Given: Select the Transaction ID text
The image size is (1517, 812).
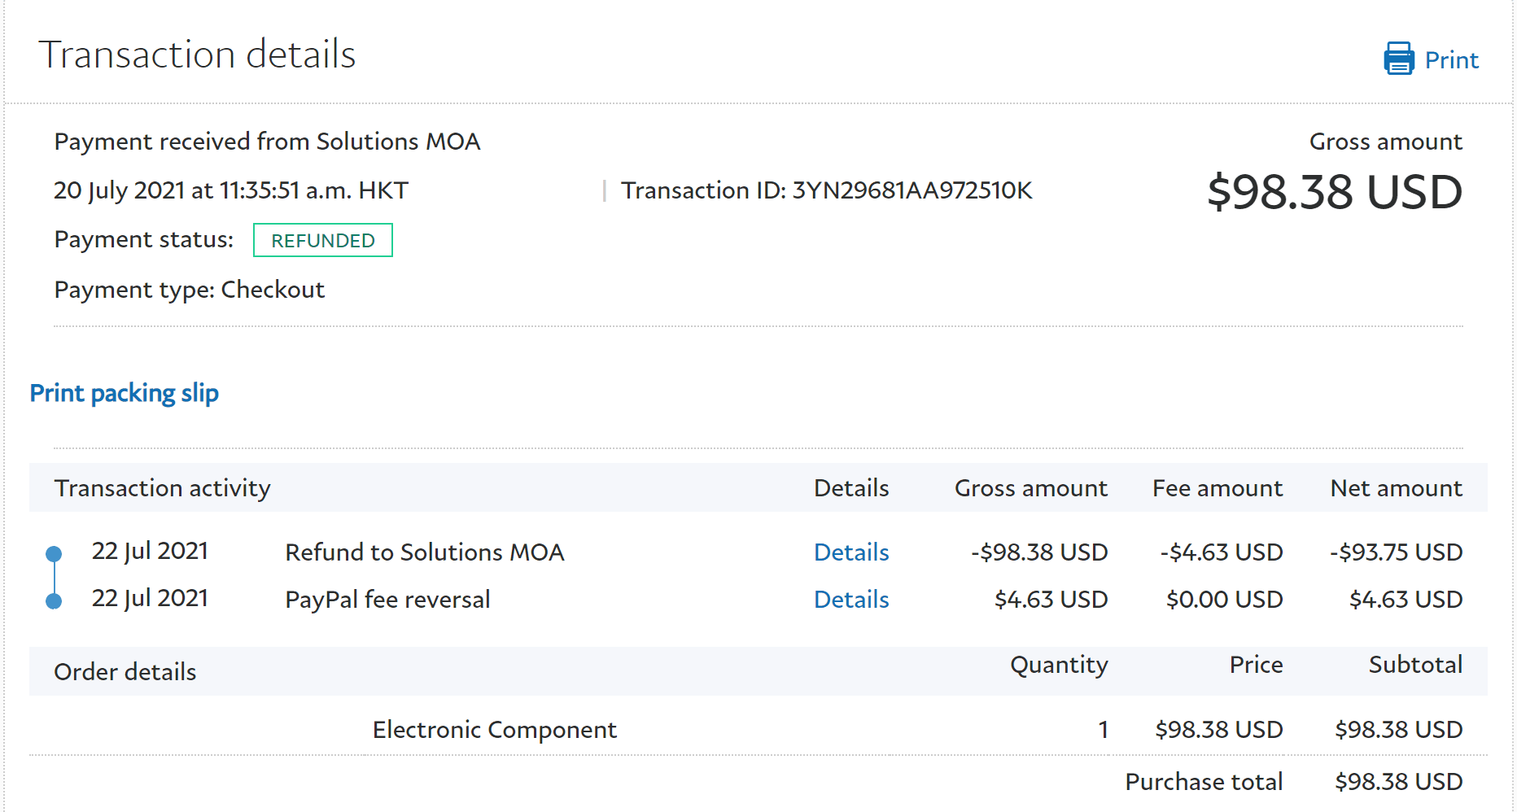Looking at the screenshot, I should point(826,190).
